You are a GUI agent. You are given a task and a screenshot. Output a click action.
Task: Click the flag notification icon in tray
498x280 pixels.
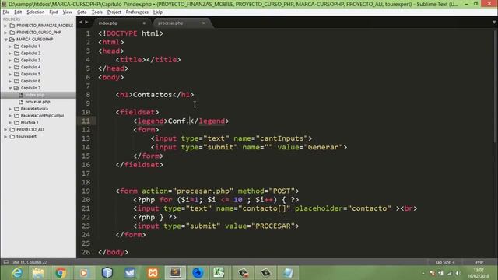click(x=433, y=273)
